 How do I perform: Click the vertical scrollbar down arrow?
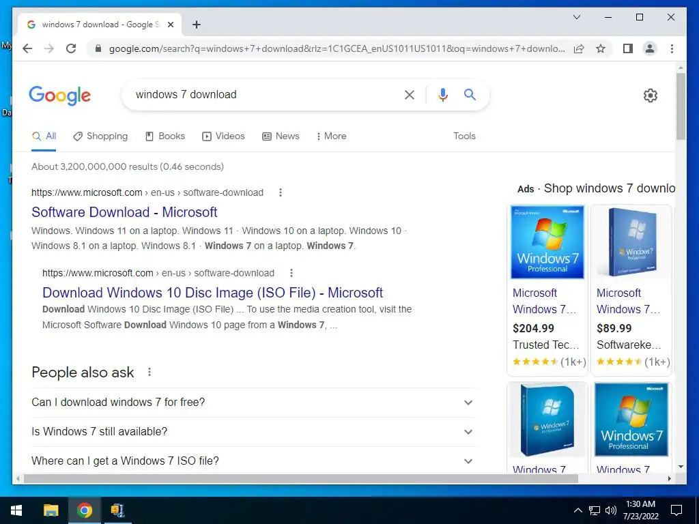tap(681, 467)
